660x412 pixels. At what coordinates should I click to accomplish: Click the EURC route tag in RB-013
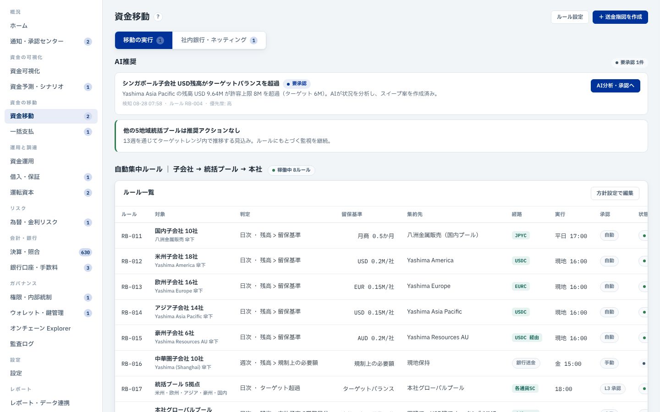[x=521, y=287]
